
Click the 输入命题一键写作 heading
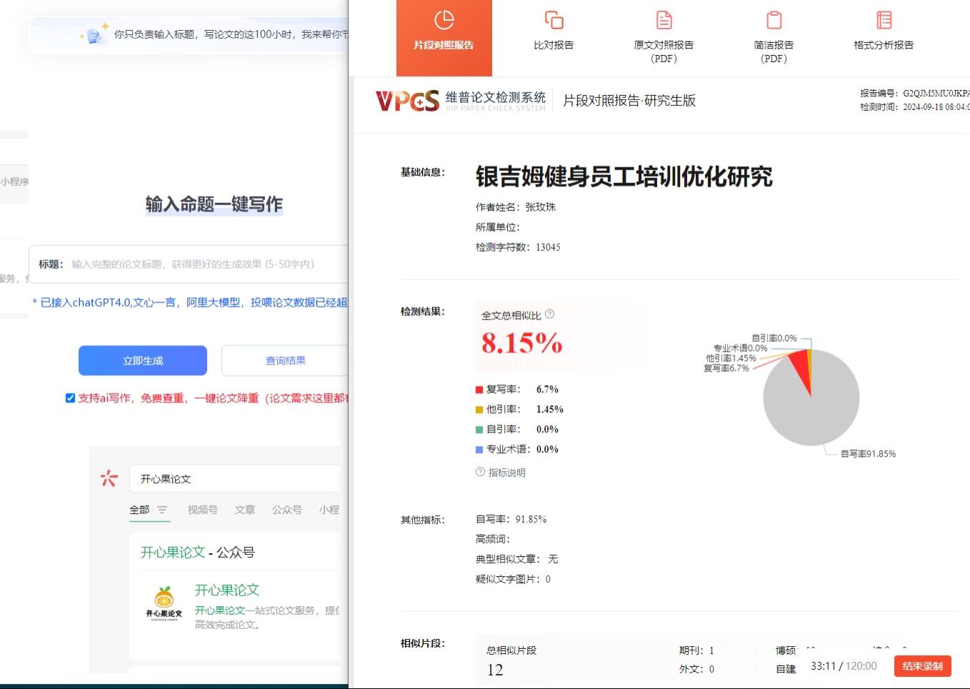coord(214,204)
